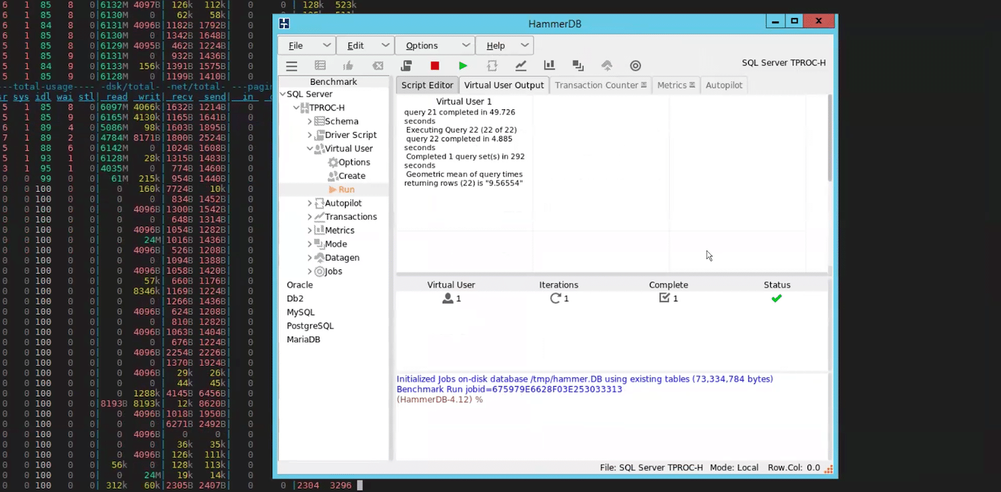Click the autopilot loop toolbar icon
Screen dimensions: 1001x492
pyautogui.click(x=492, y=66)
